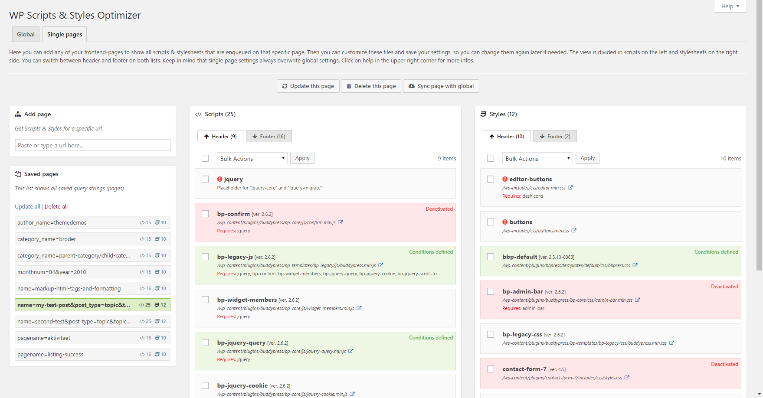This screenshot has width=763, height=398.
Task: Show Scripts Header (9) tab
Action: point(220,136)
